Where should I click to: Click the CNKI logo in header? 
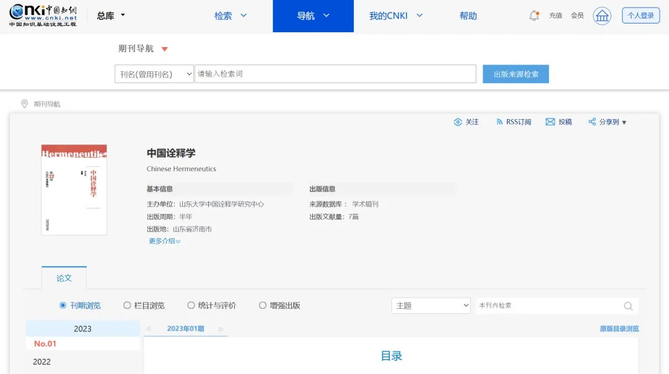(x=43, y=16)
